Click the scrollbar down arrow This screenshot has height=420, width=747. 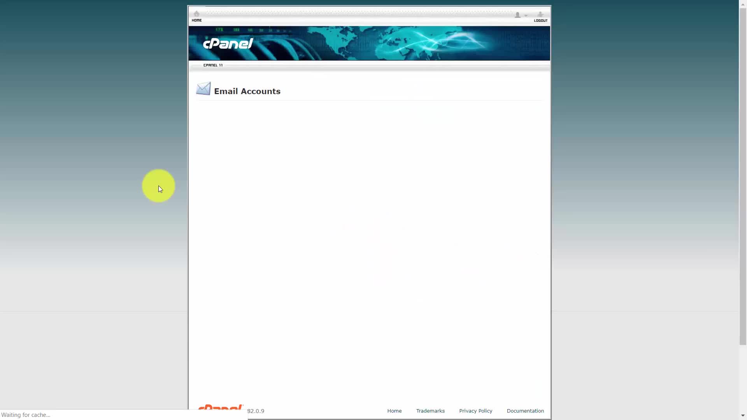click(x=743, y=416)
